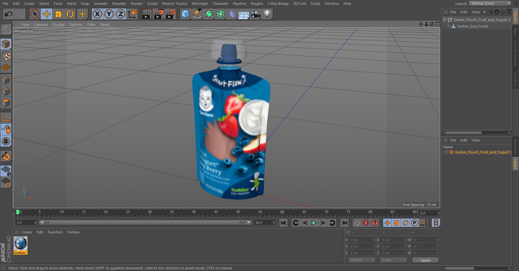The image size is (519, 271).
Task: Play the animation forward
Action: [314, 223]
